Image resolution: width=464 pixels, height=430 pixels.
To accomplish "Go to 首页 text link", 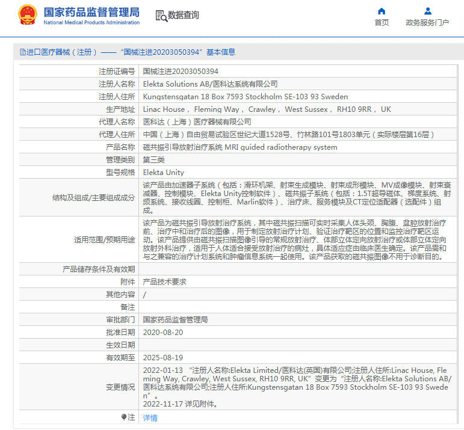I will [x=382, y=23].
